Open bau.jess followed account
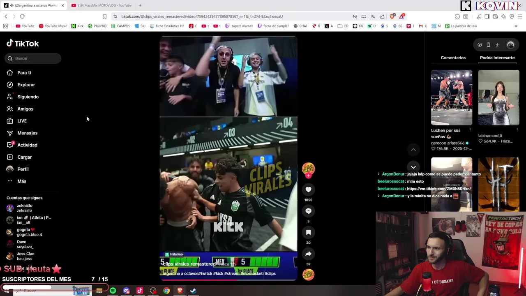 pos(21,256)
